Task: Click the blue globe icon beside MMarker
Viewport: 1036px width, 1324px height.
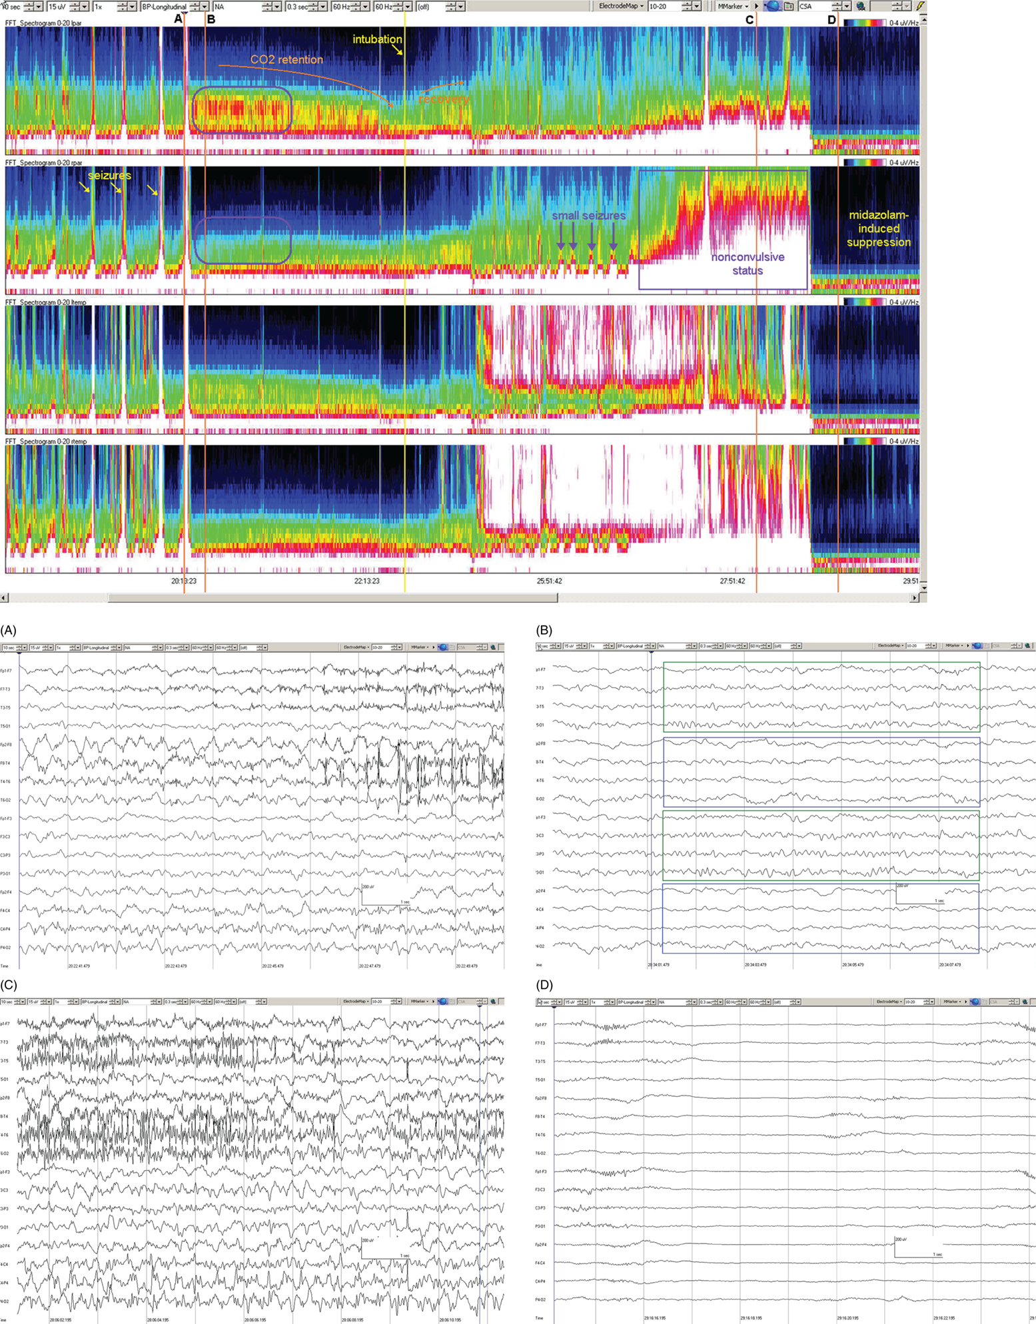Action: [773, 7]
